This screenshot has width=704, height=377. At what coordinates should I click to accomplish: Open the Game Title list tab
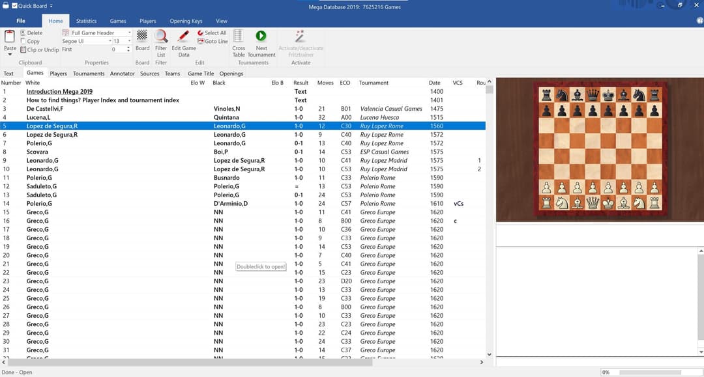tap(201, 74)
